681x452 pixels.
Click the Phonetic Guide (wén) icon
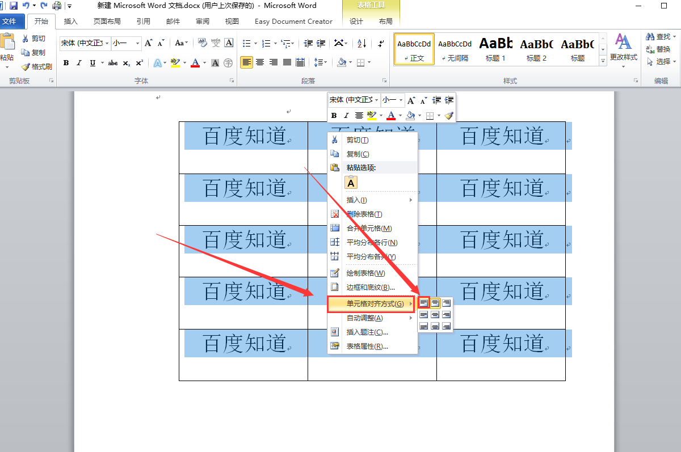tap(216, 43)
